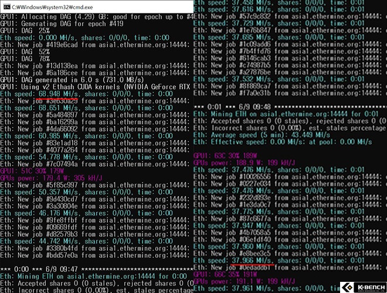Click the 'Using v2 Ethash CUDA kernels' line
The height and width of the screenshot is (293, 387).
[x=95, y=87]
